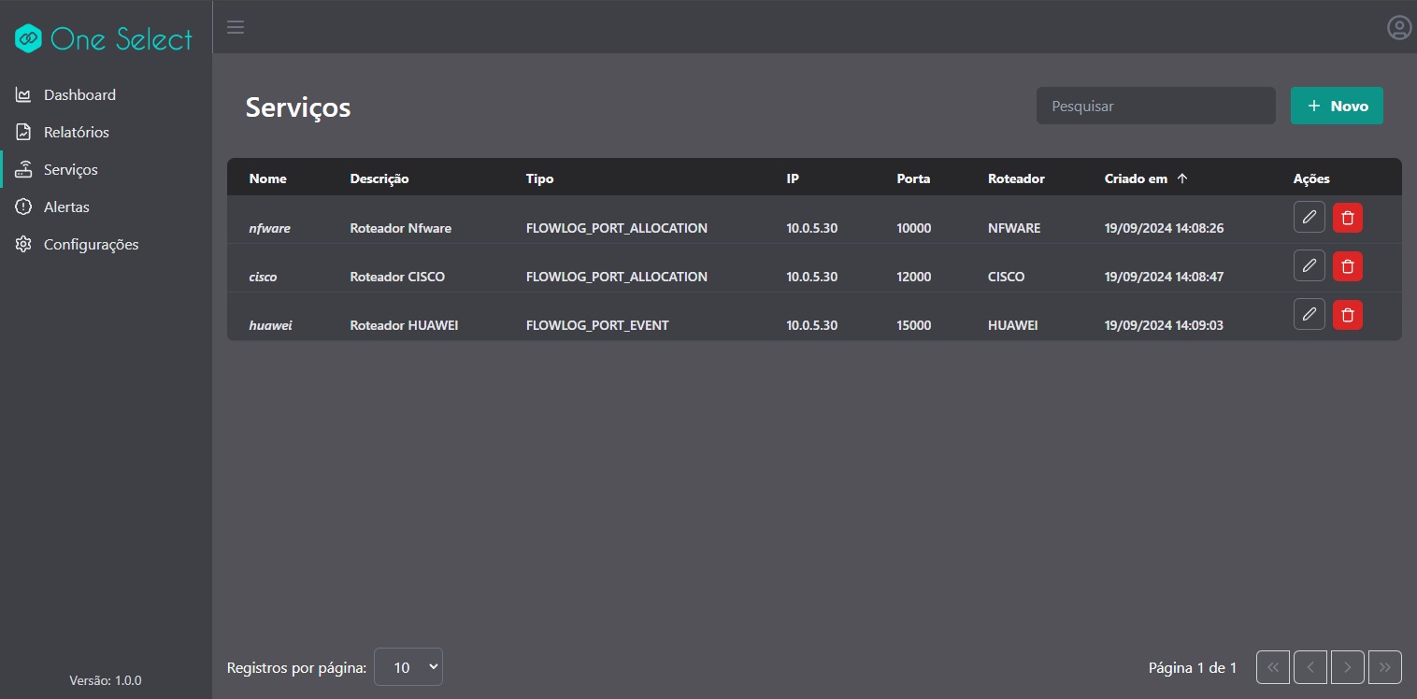Click the port 15000 cell

(913, 325)
